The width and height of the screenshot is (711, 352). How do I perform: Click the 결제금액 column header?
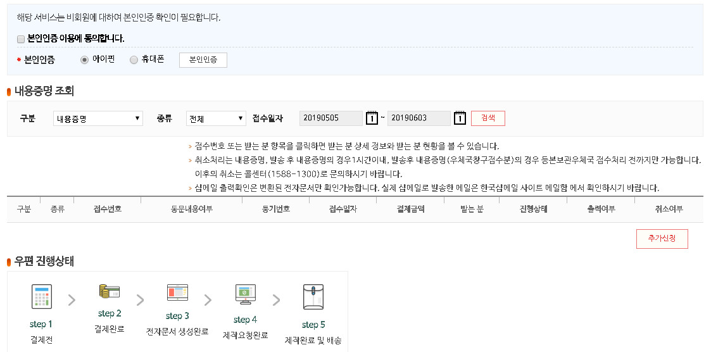pyautogui.click(x=410, y=209)
